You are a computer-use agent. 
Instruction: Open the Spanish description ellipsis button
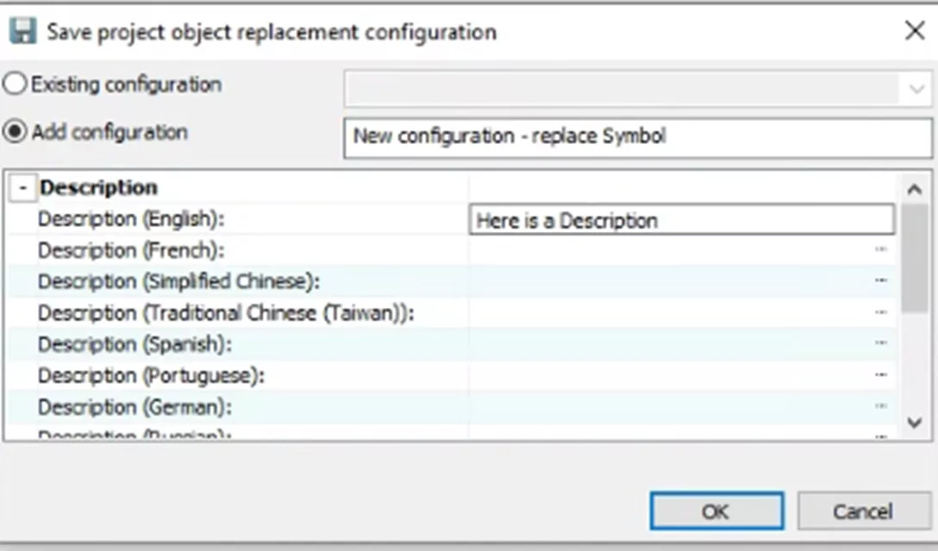coord(880,343)
